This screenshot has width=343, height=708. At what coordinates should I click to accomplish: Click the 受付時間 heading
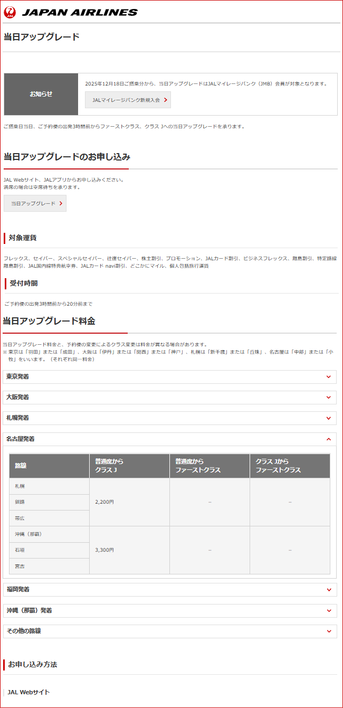pos(24,284)
